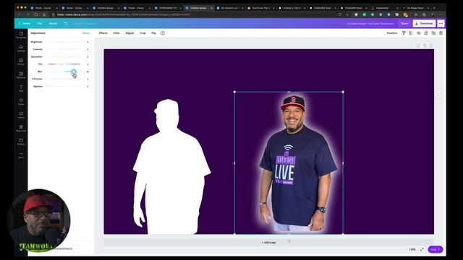Click the untitled design title in header

[370, 23]
